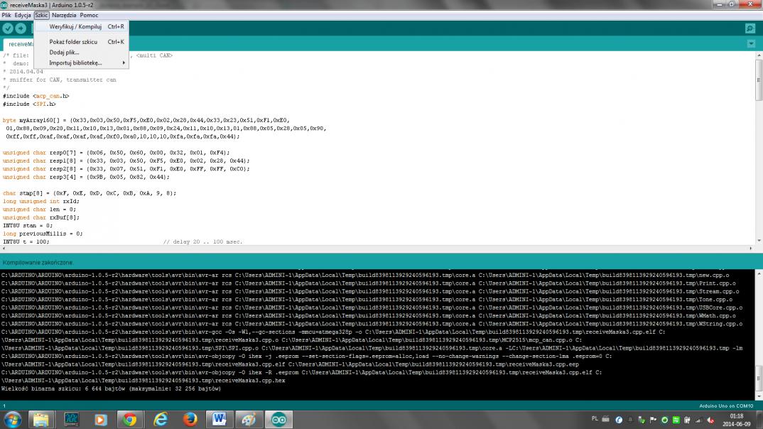Choose Pokaż folder szkicu
Viewport: 763px width, 429px height.
pyautogui.click(x=73, y=42)
